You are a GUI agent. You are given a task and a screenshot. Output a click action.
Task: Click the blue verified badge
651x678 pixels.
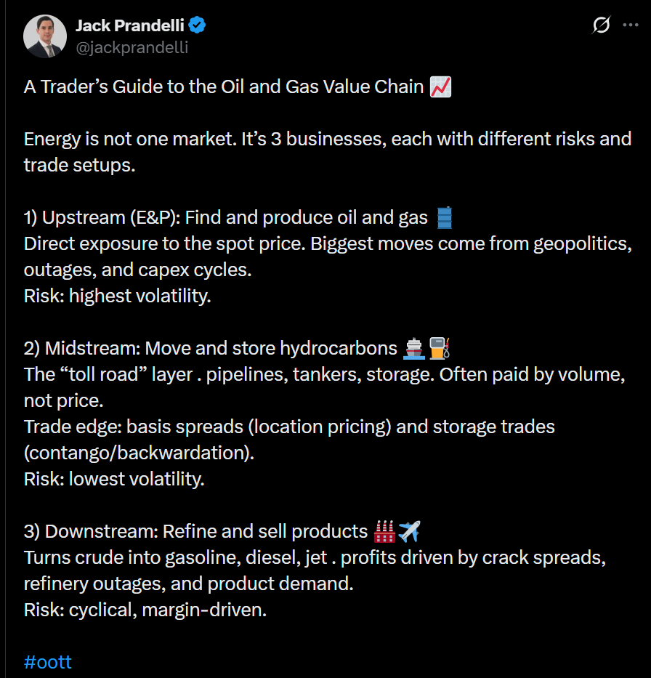coord(197,26)
